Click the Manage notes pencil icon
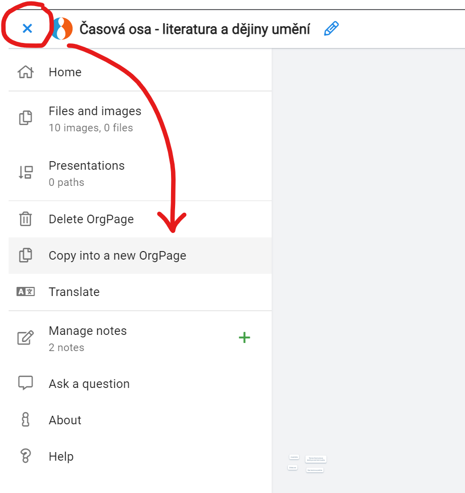The width and height of the screenshot is (465, 493). point(25,338)
